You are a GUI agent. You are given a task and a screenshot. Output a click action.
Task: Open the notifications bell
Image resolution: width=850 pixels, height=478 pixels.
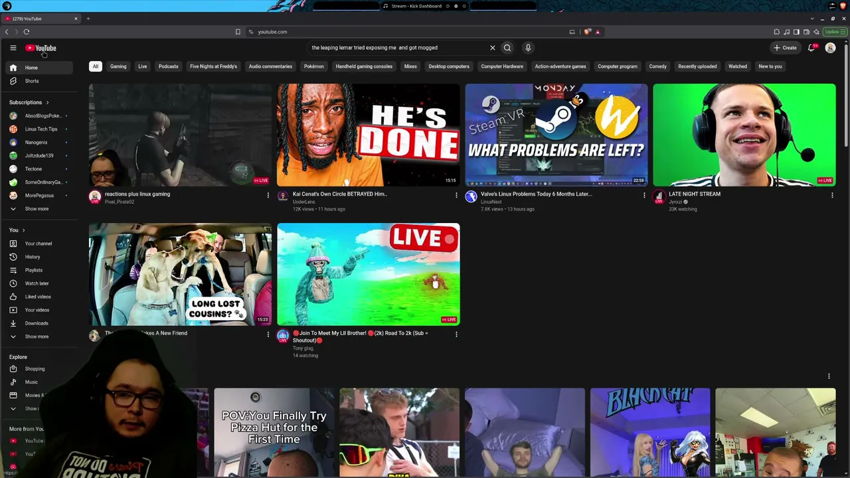coord(811,48)
